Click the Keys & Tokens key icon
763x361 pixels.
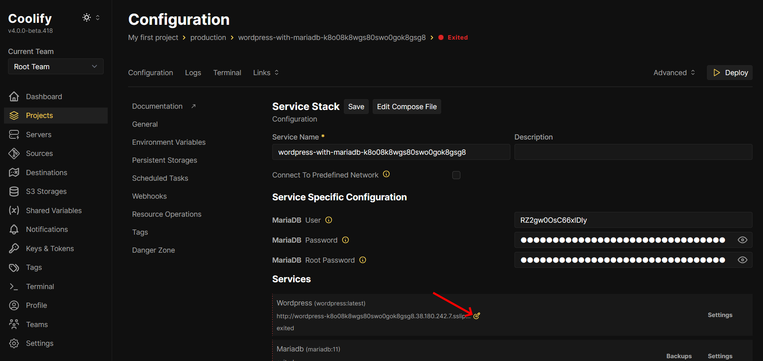coord(14,248)
